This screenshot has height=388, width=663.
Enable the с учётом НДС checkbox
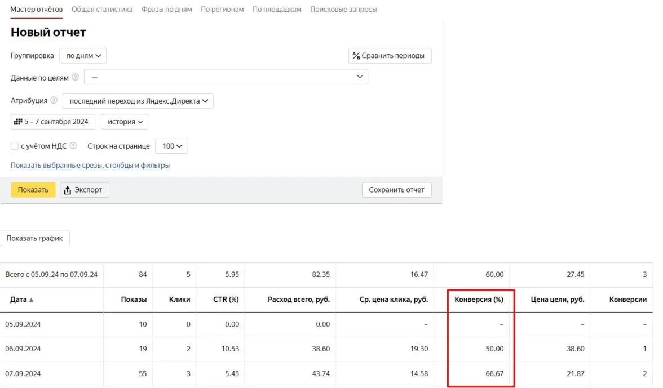pos(15,146)
